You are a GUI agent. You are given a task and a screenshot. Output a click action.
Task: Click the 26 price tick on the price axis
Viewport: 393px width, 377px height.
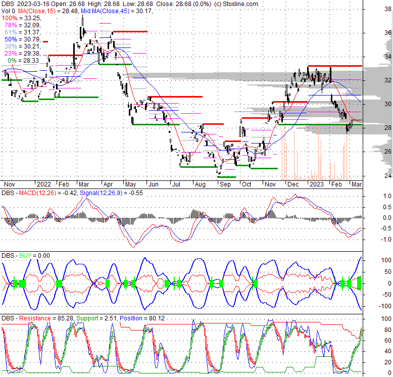pyautogui.click(x=388, y=151)
